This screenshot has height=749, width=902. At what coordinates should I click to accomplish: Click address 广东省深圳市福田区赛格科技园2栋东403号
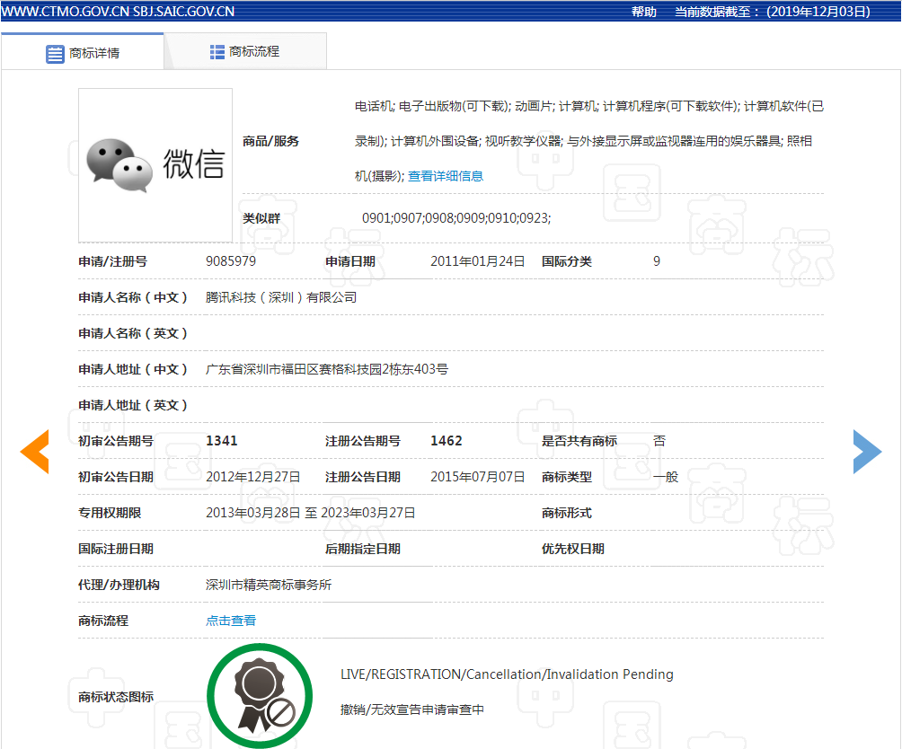tap(327, 369)
